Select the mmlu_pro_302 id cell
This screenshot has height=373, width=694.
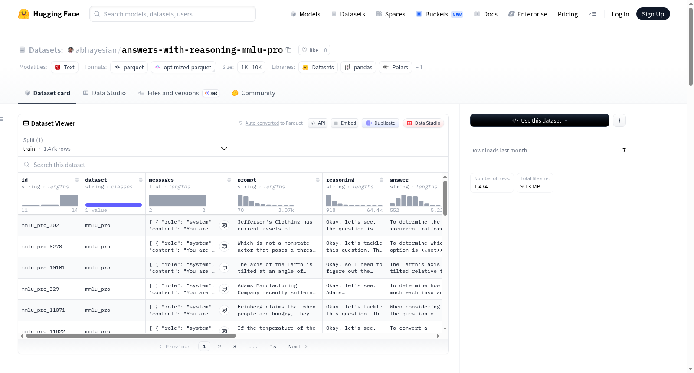click(x=50, y=225)
